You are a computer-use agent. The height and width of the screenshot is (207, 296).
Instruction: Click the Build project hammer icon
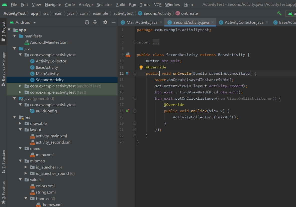tap(279, 13)
